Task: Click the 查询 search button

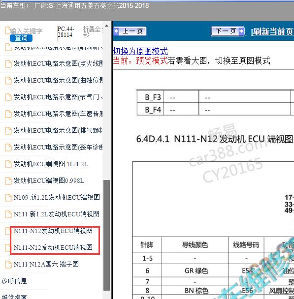Action: pos(21,38)
